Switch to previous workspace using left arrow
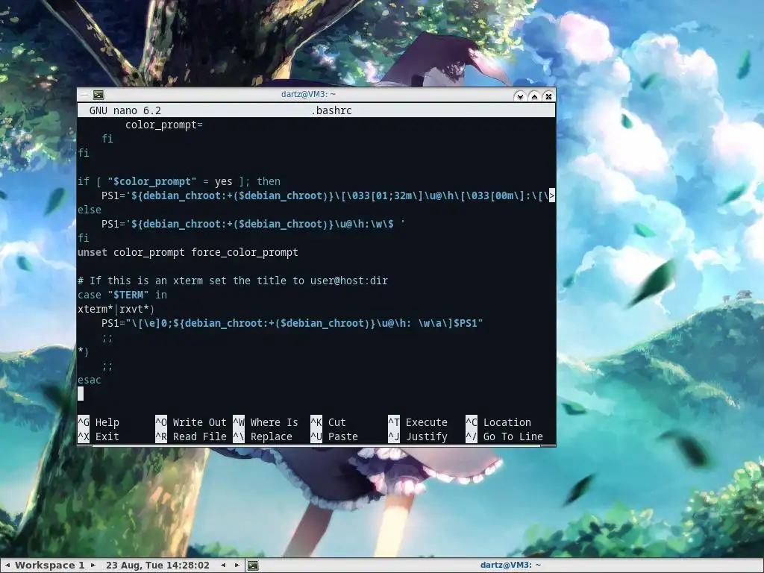764x573 pixels. (x=7, y=566)
